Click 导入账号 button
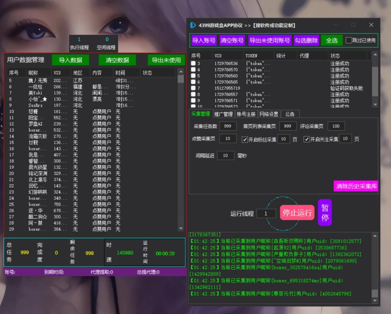391x314 pixels. [204, 40]
